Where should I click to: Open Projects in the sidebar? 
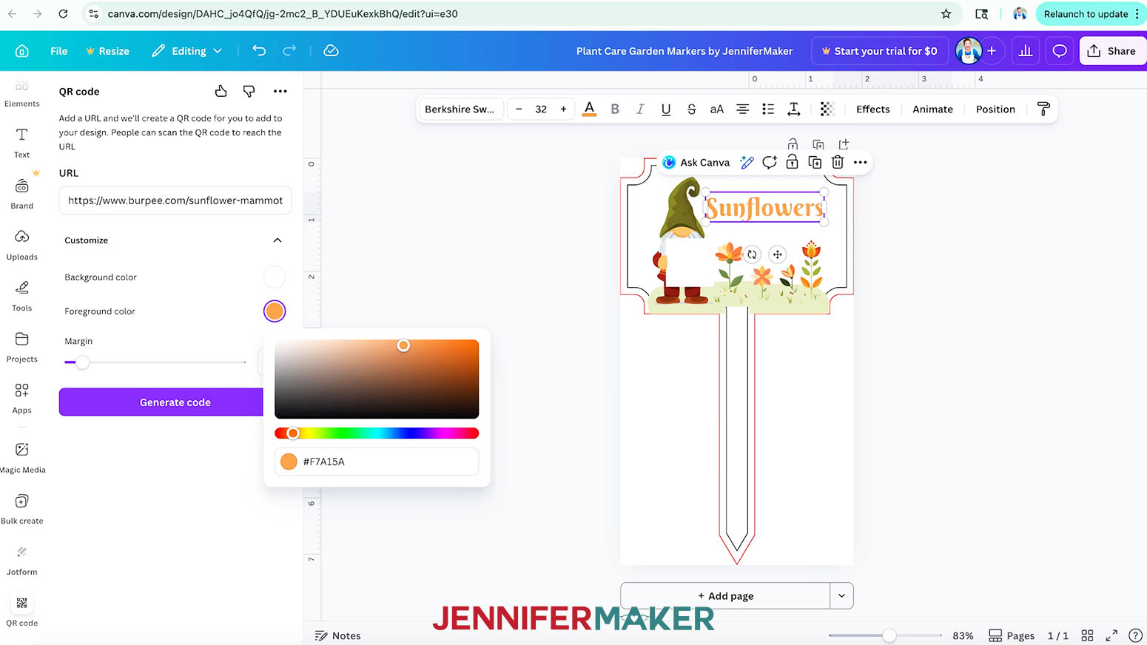click(x=21, y=347)
